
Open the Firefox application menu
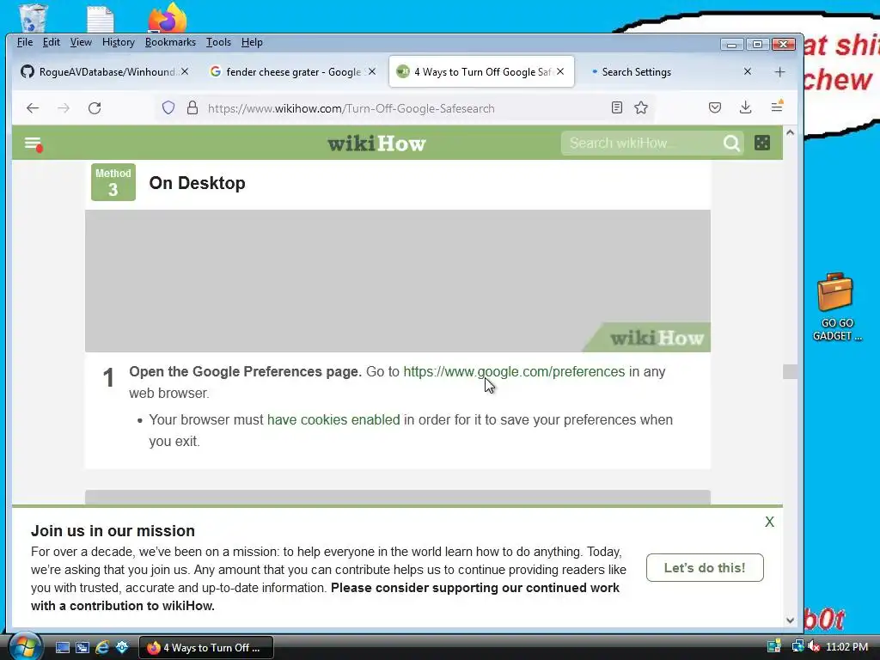[777, 107]
